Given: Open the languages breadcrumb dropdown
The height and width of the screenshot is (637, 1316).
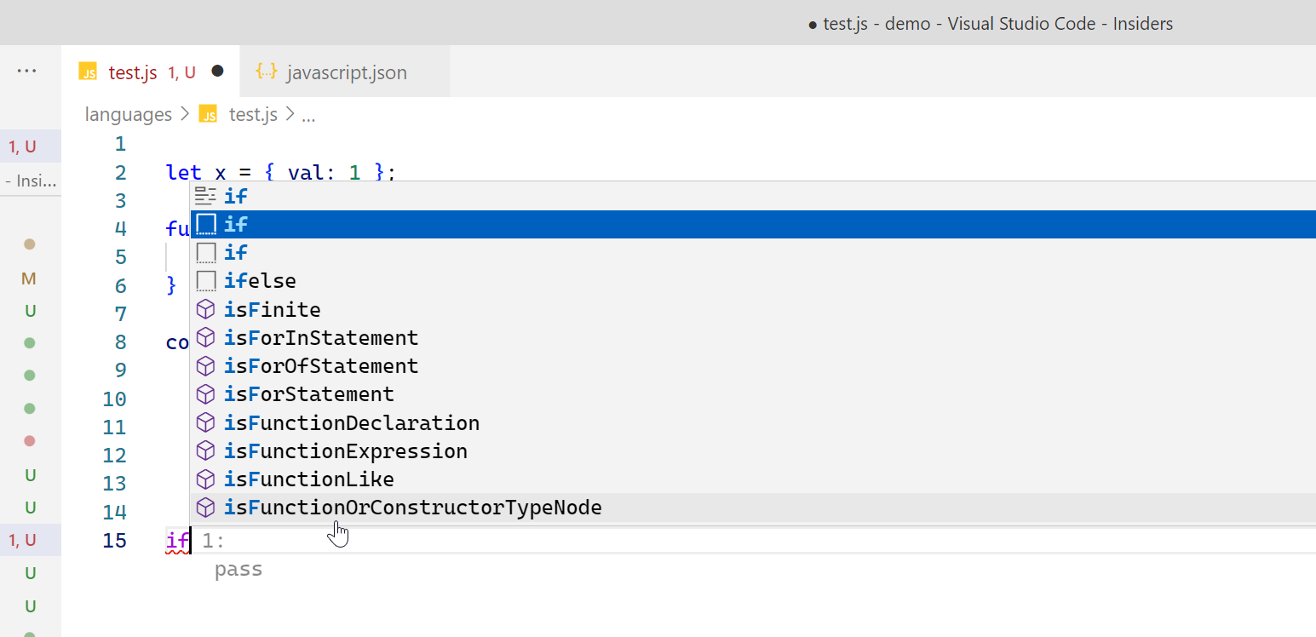Looking at the screenshot, I should tap(128, 113).
